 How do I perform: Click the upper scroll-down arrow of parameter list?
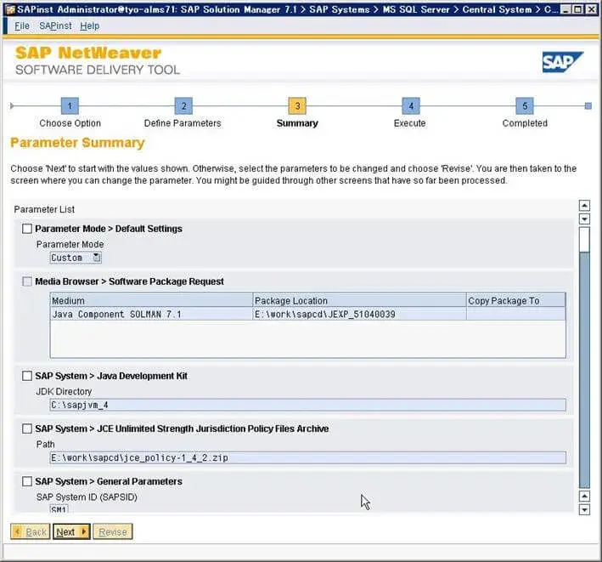pyautogui.click(x=584, y=219)
